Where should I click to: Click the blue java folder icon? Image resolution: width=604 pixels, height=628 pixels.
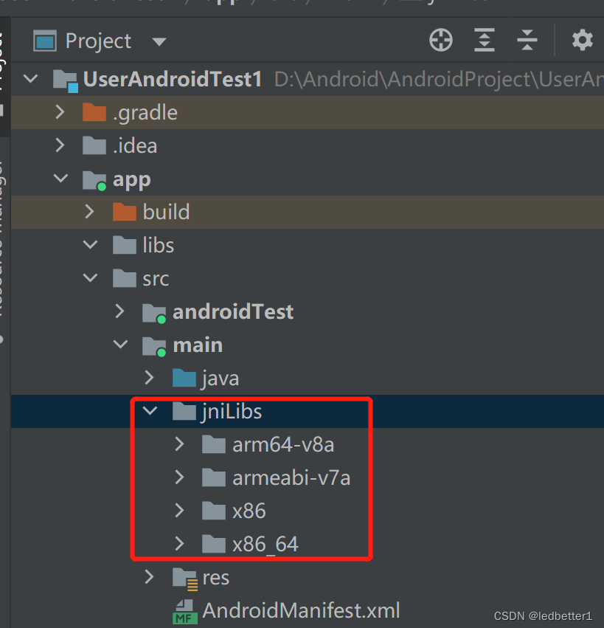[x=184, y=378]
